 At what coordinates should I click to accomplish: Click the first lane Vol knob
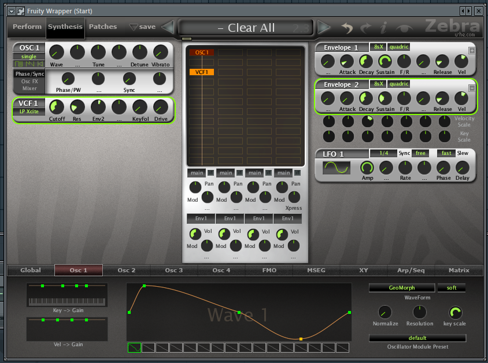tap(195, 234)
